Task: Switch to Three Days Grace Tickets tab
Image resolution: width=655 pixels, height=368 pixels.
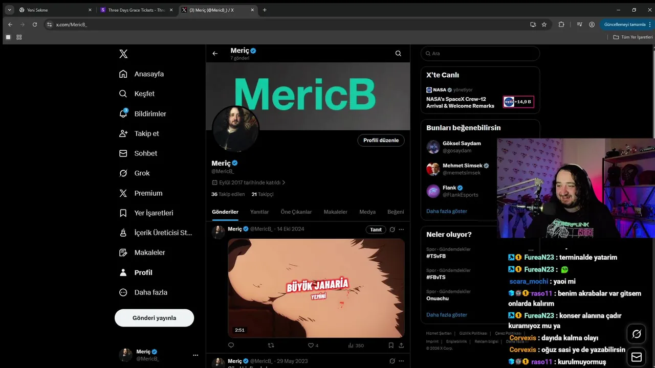Action: pos(136,10)
